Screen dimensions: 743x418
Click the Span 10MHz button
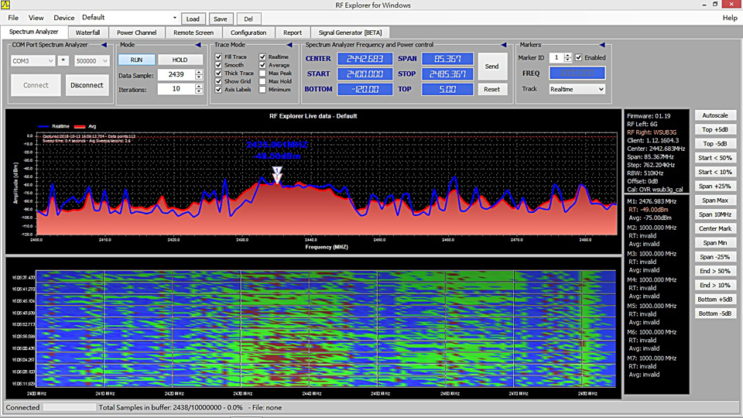tap(715, 214)
